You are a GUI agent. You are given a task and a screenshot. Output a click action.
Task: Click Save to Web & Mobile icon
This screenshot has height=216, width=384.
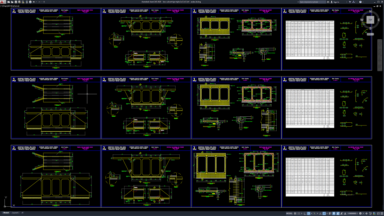tap(27, 2)
